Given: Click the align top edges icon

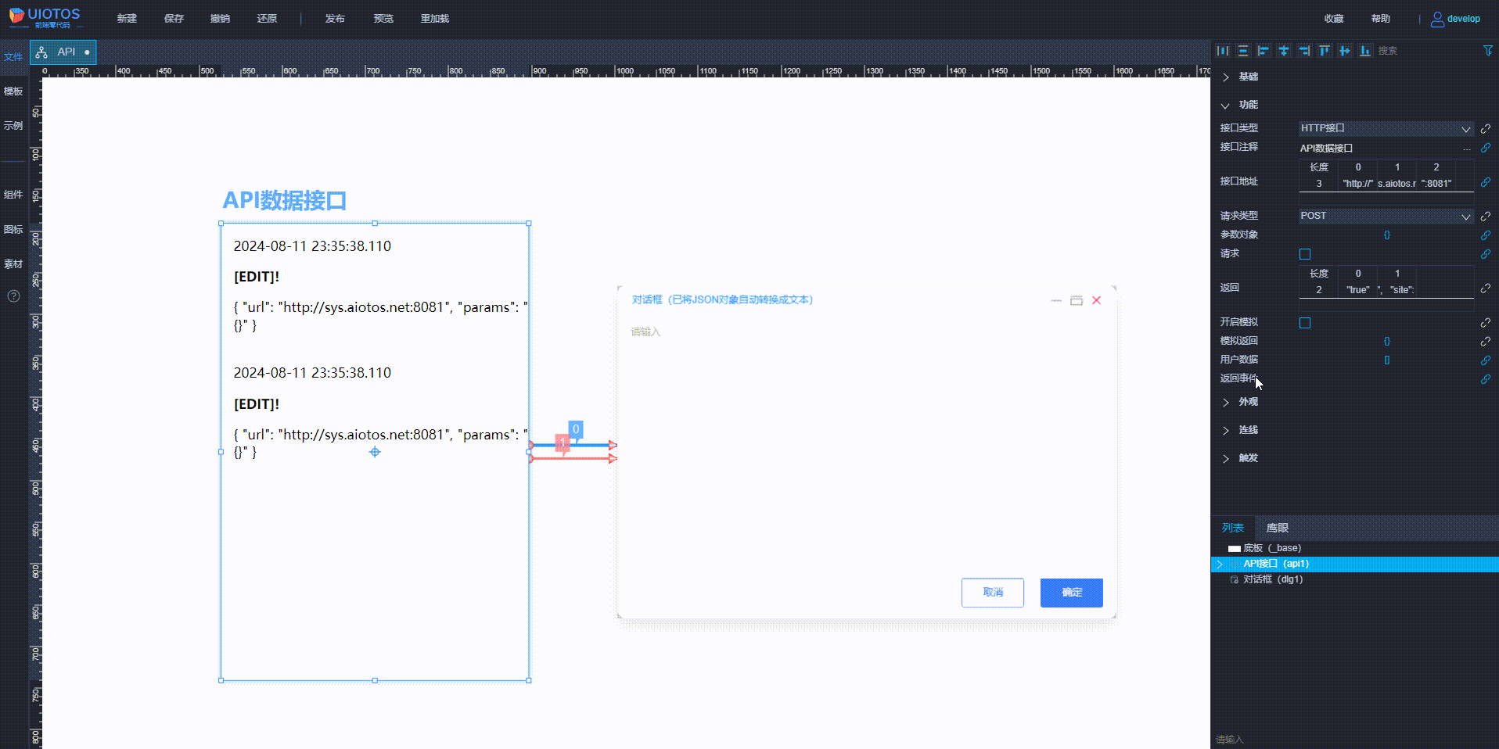Looking at the screenshot, I should click(1325, 51).
